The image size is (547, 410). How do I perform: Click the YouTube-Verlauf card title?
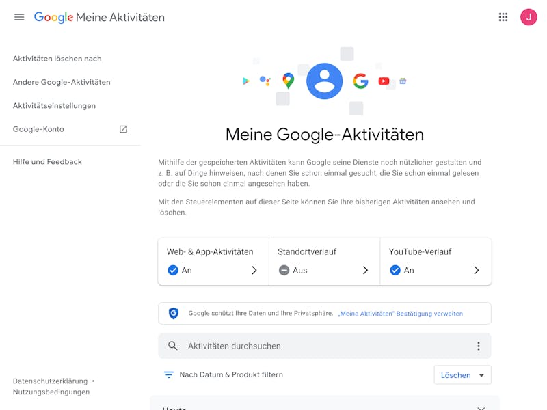click(x=420, y=251)
